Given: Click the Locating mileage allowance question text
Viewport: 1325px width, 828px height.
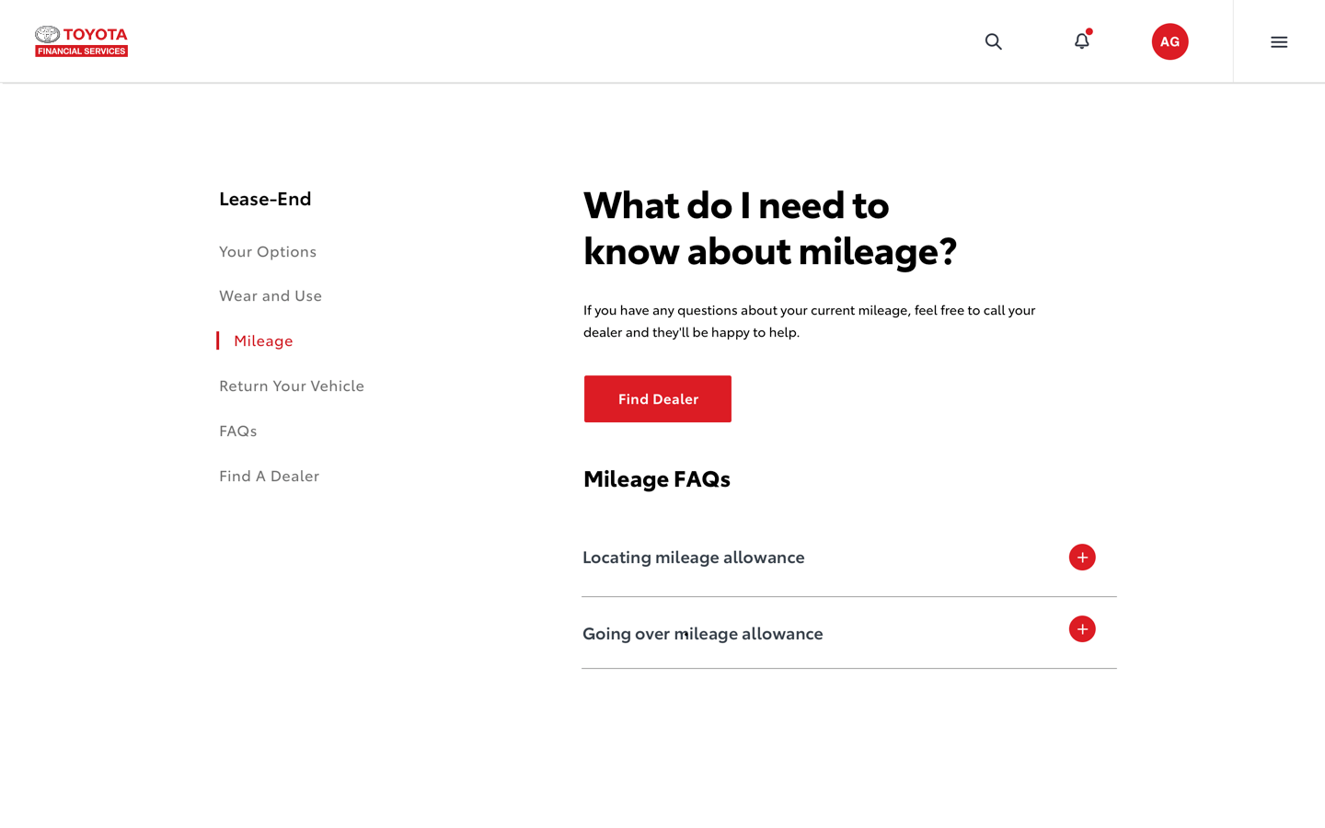Looking at the screenshot, I should tap(694, 557).
